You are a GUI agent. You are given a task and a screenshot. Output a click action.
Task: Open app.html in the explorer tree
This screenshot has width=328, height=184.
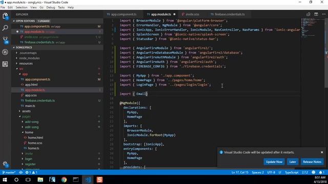point(31,85)
